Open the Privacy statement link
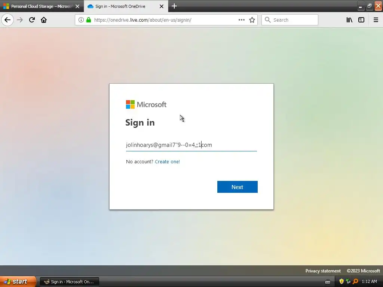383x287 pixels. tap(323, 271)
